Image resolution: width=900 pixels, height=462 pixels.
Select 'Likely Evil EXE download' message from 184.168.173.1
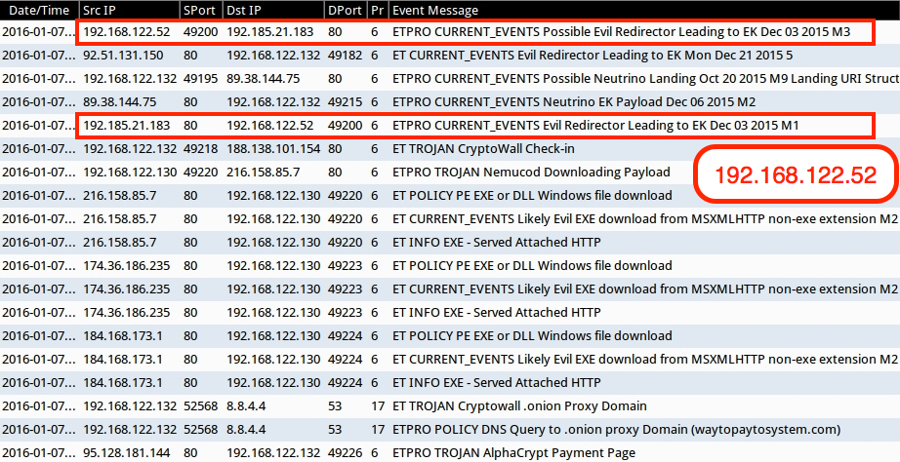[x=645, y=359]
